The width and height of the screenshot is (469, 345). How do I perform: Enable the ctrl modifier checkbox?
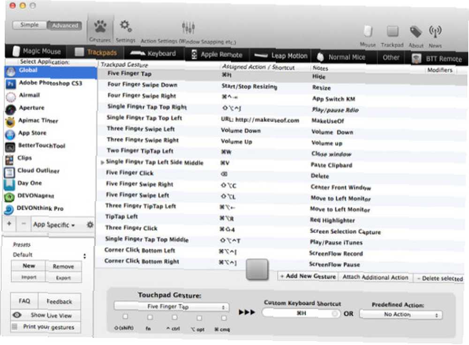(x=174, y=317)
